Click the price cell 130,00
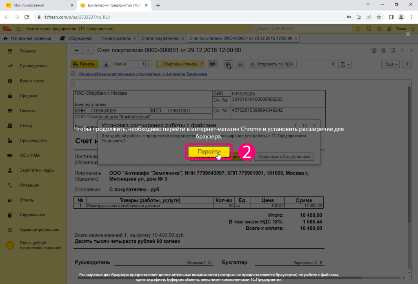Image resolution: width=418 pixels, height=284 pixels. click(267, 206)
